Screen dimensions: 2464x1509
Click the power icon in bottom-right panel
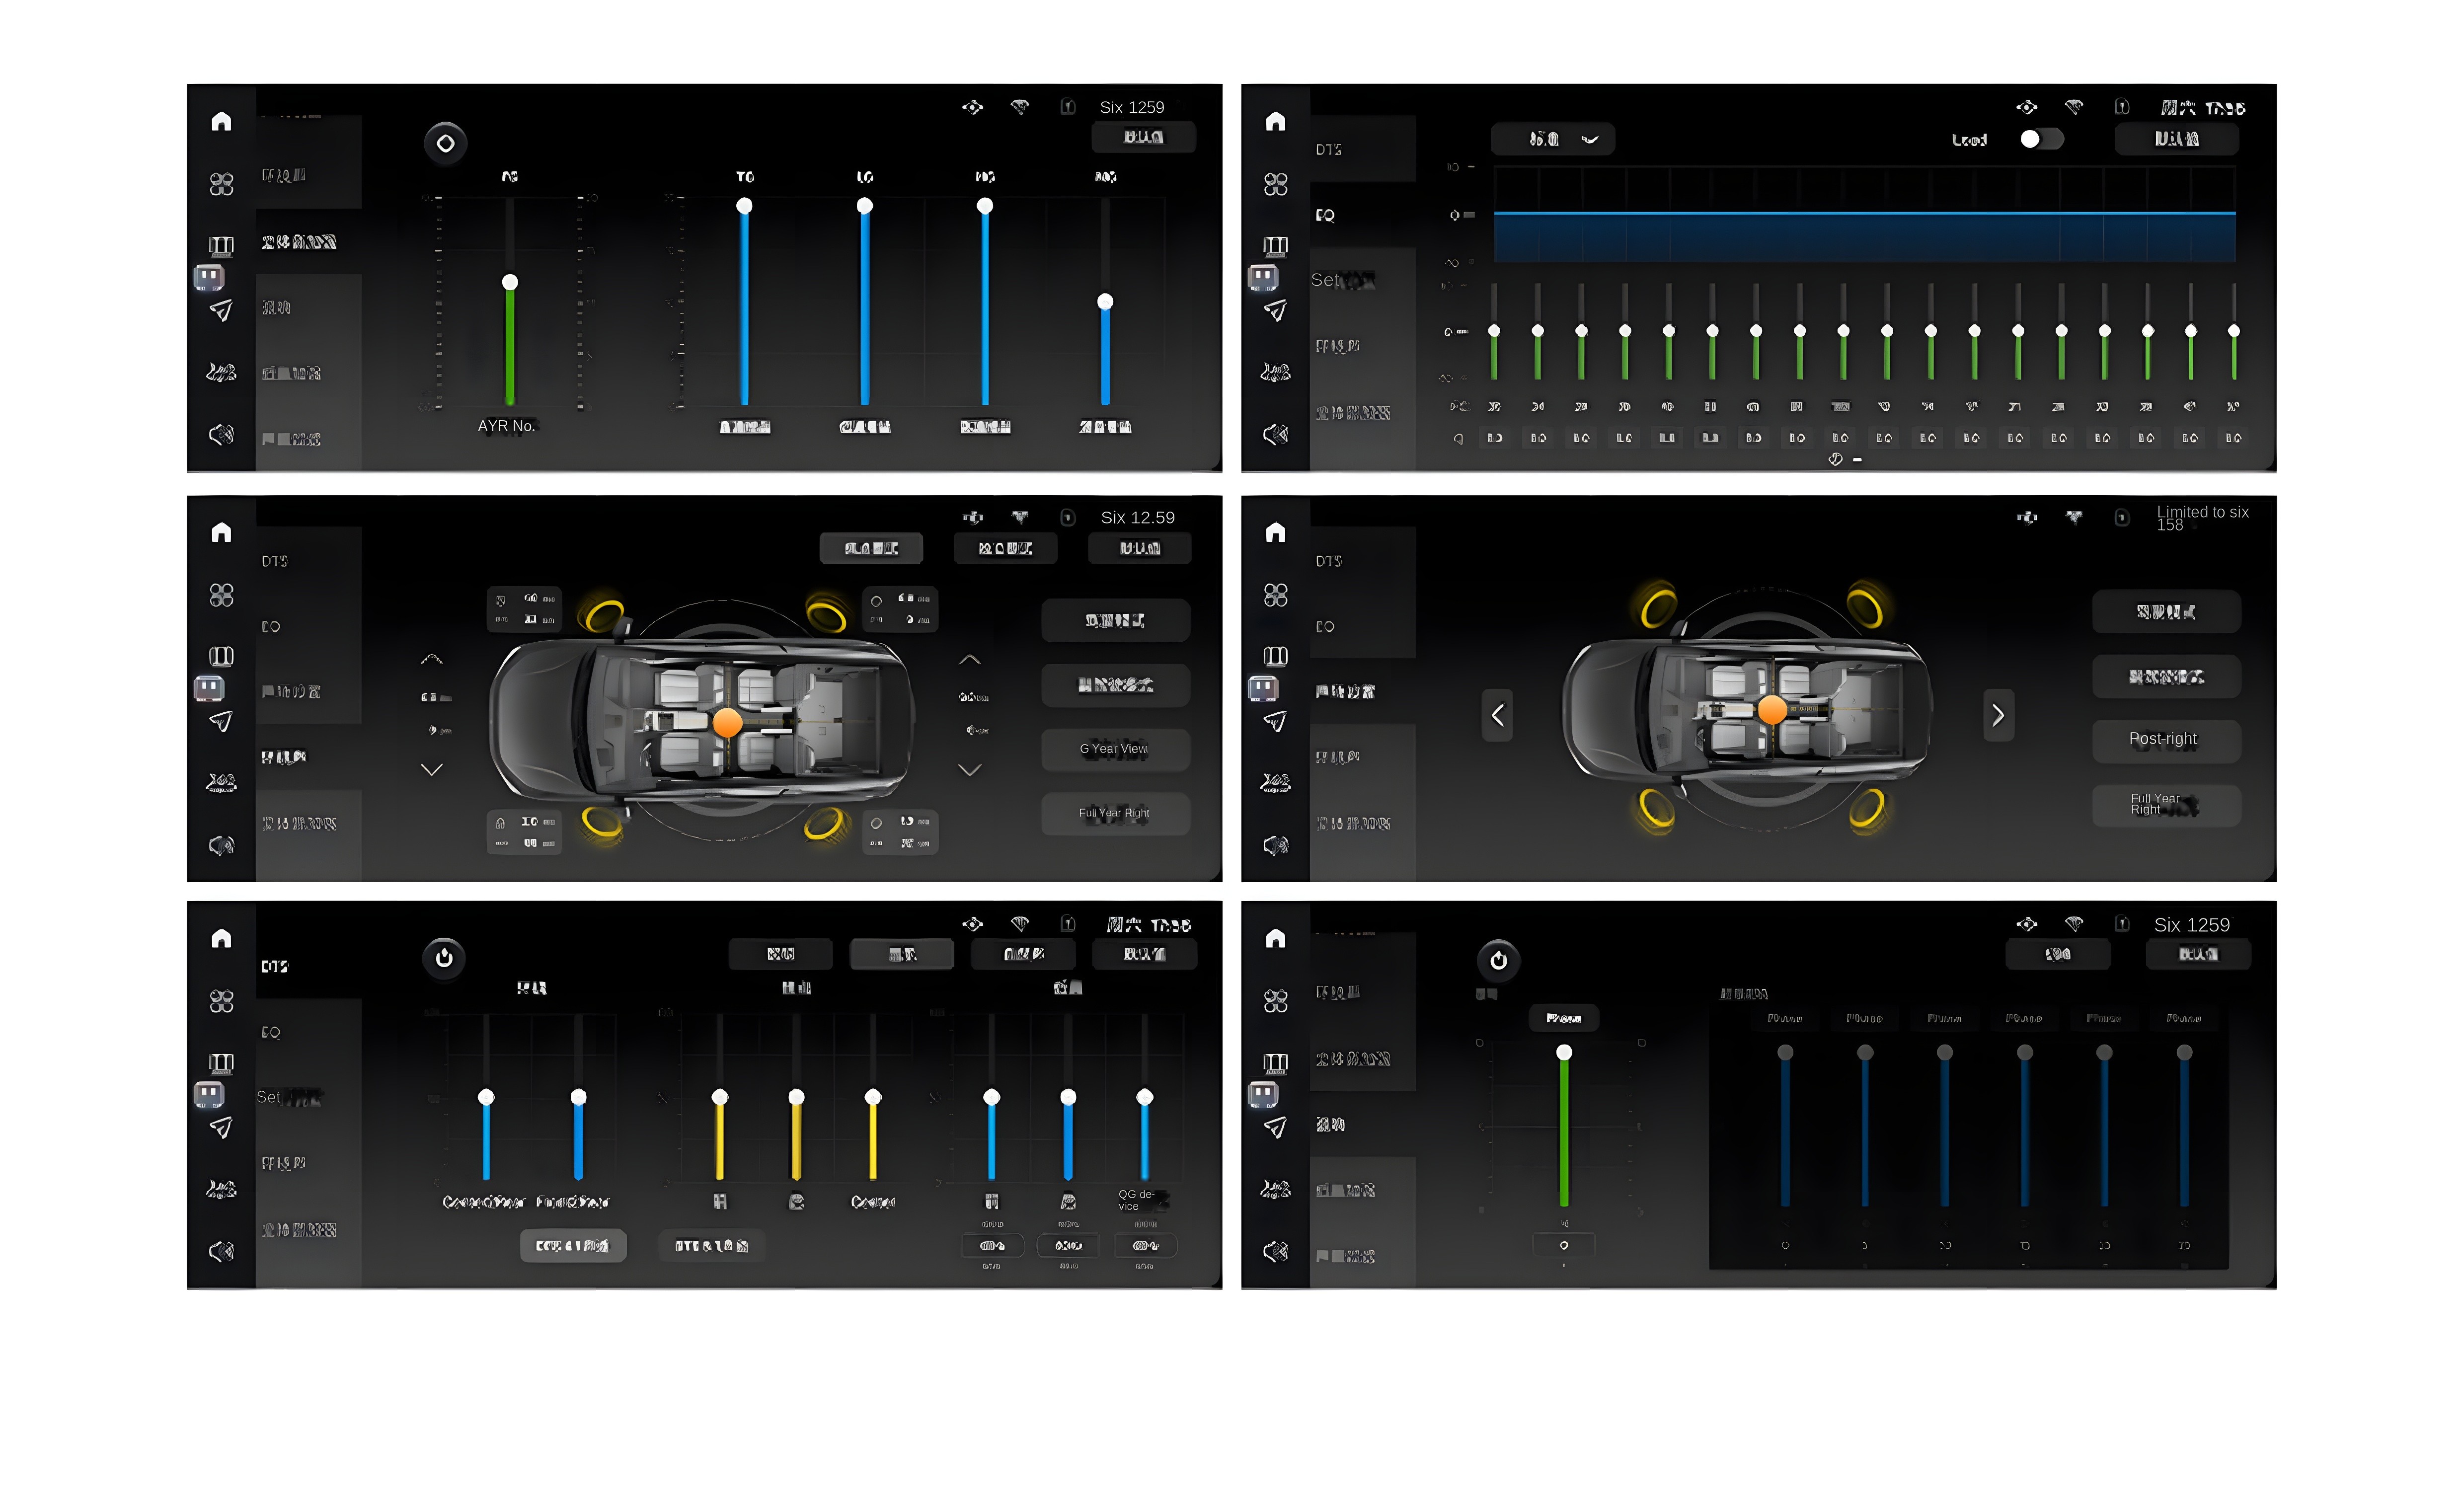1498,961
